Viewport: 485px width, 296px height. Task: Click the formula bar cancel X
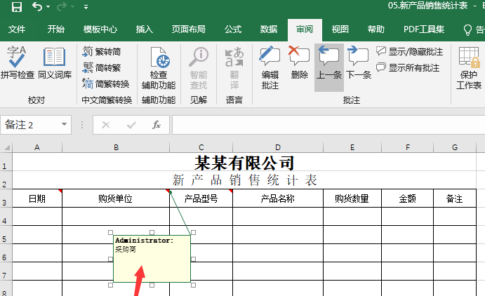(x=106, y=125)
